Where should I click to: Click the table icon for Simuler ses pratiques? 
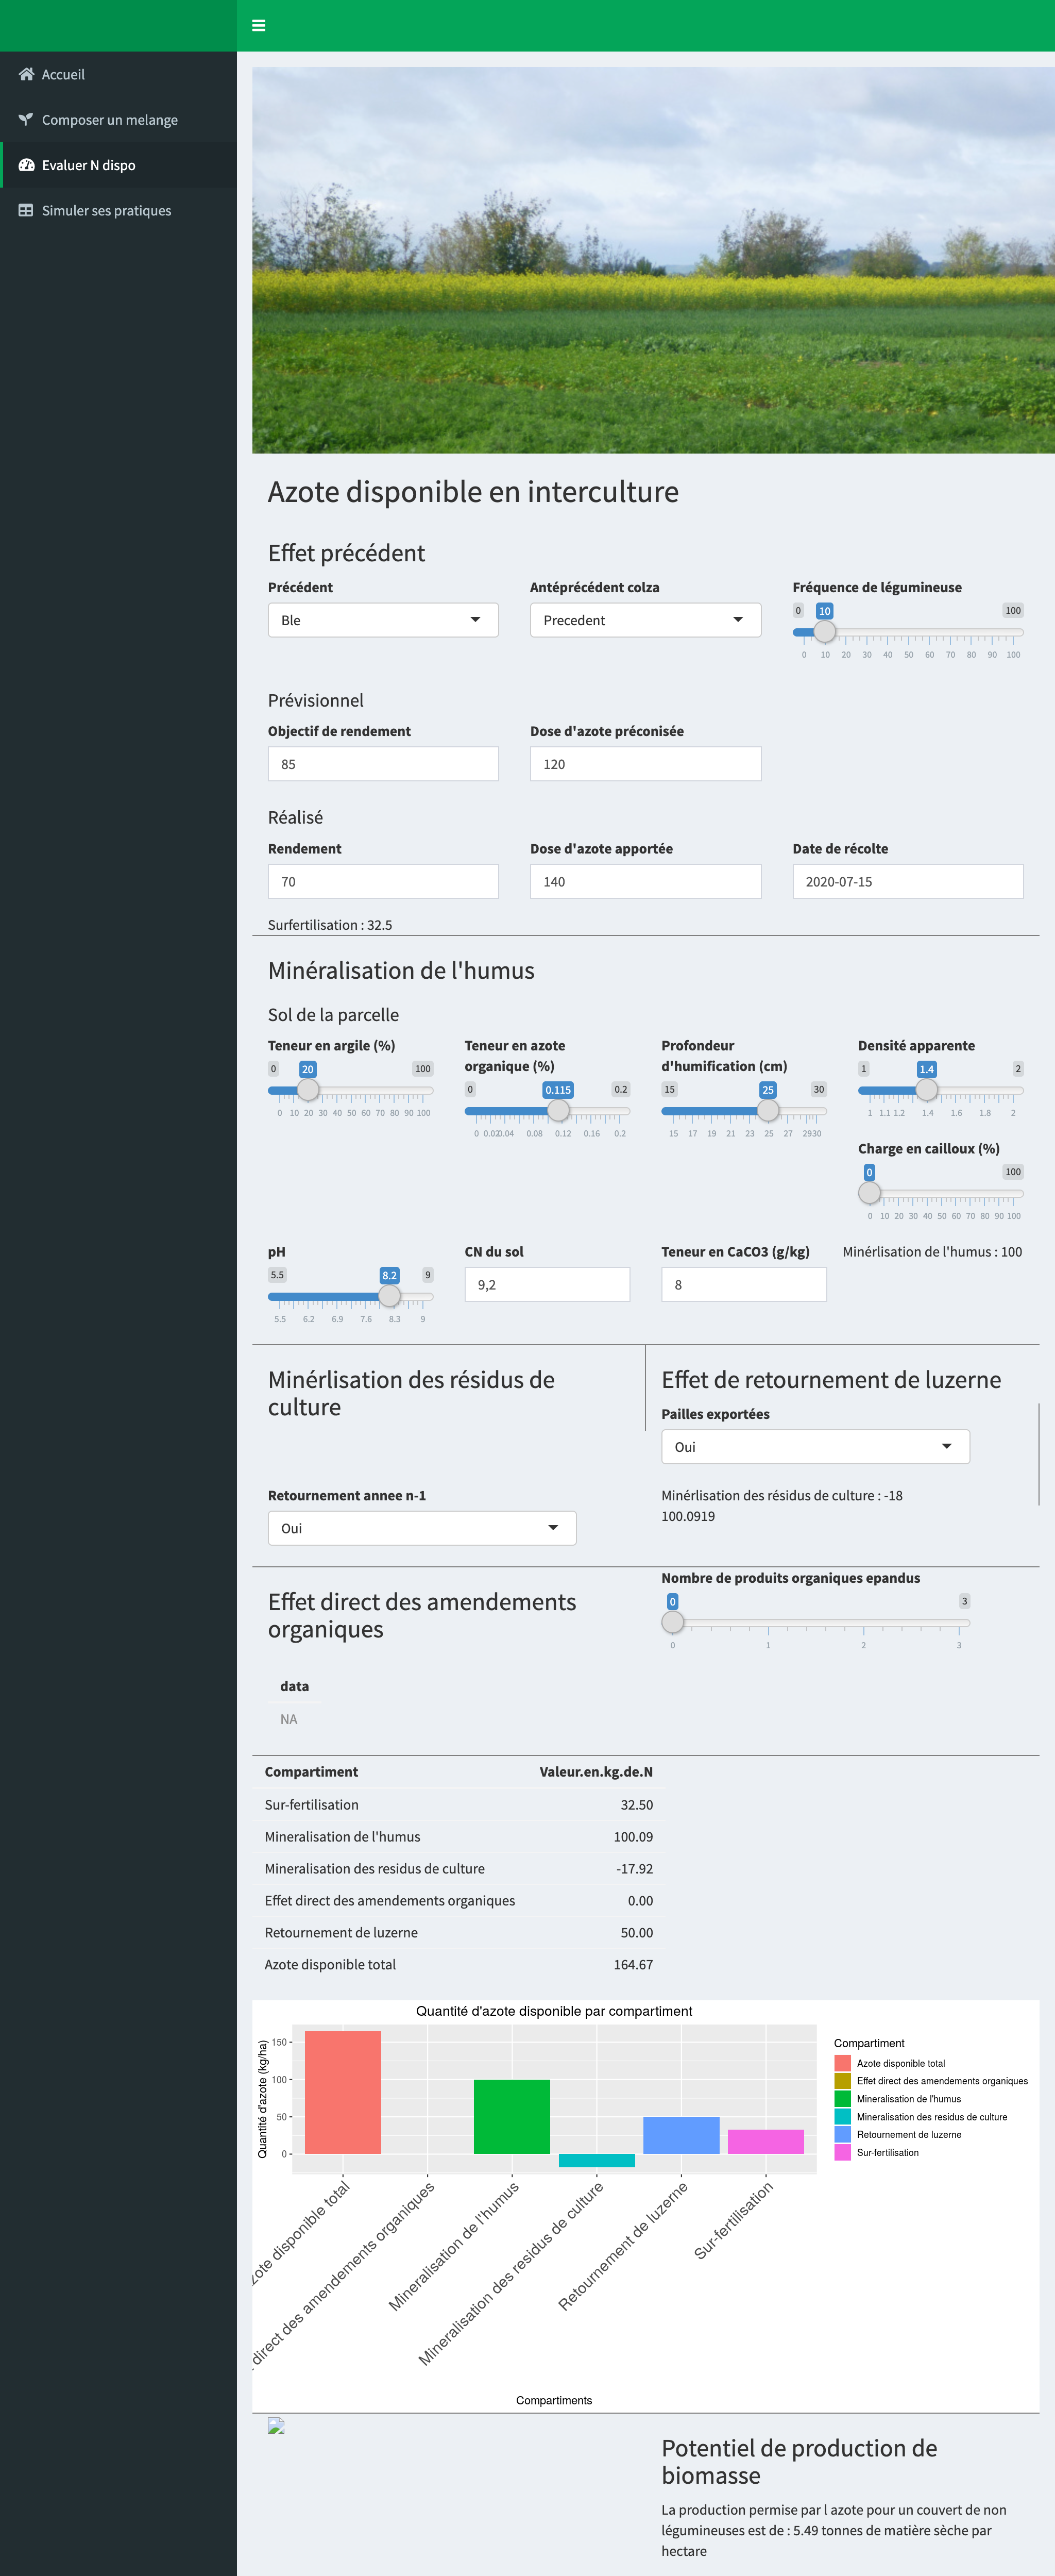[26, 210]
